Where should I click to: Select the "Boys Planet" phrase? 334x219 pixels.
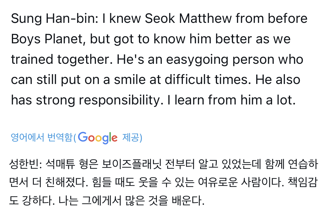pyautogui.click(x=47, y=39)
